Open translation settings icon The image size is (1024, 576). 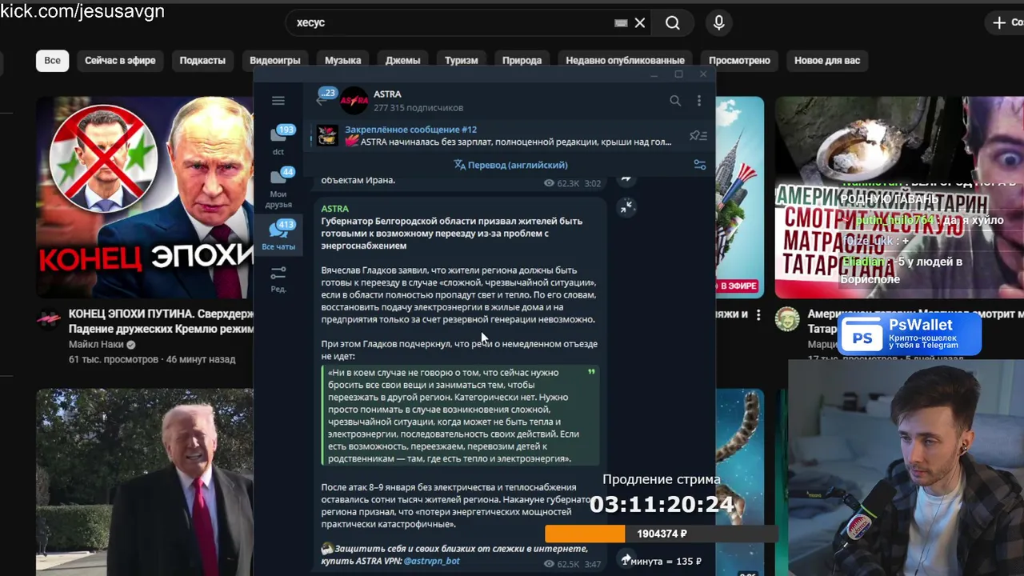(699, 165)
